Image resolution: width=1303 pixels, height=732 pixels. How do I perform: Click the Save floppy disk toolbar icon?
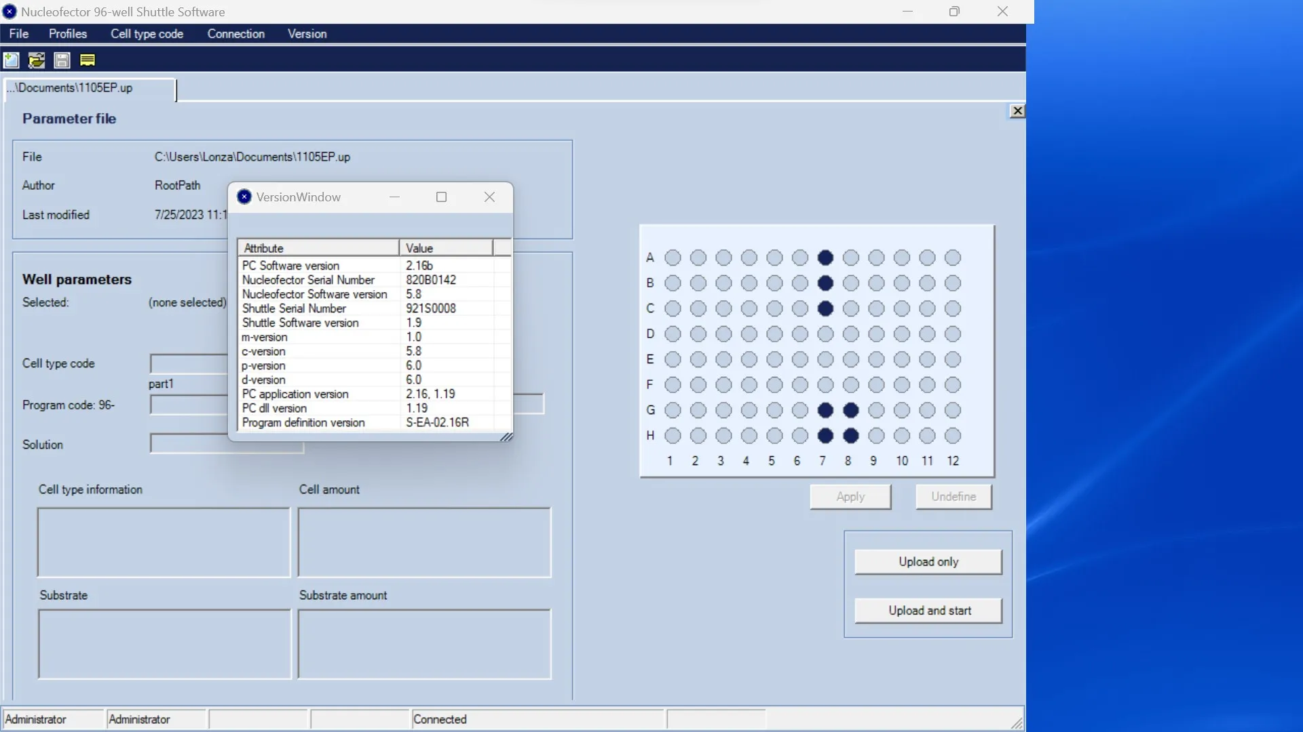pyautogui.click(x=62, y=60)
